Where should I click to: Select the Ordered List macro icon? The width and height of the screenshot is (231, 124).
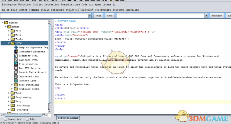[16, 80]
